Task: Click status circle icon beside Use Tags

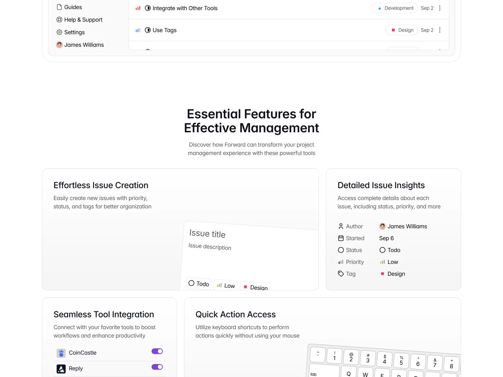Action: coord(148,30)
